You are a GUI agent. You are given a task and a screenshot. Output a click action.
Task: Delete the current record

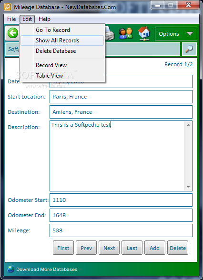click(x=178, y=248)
